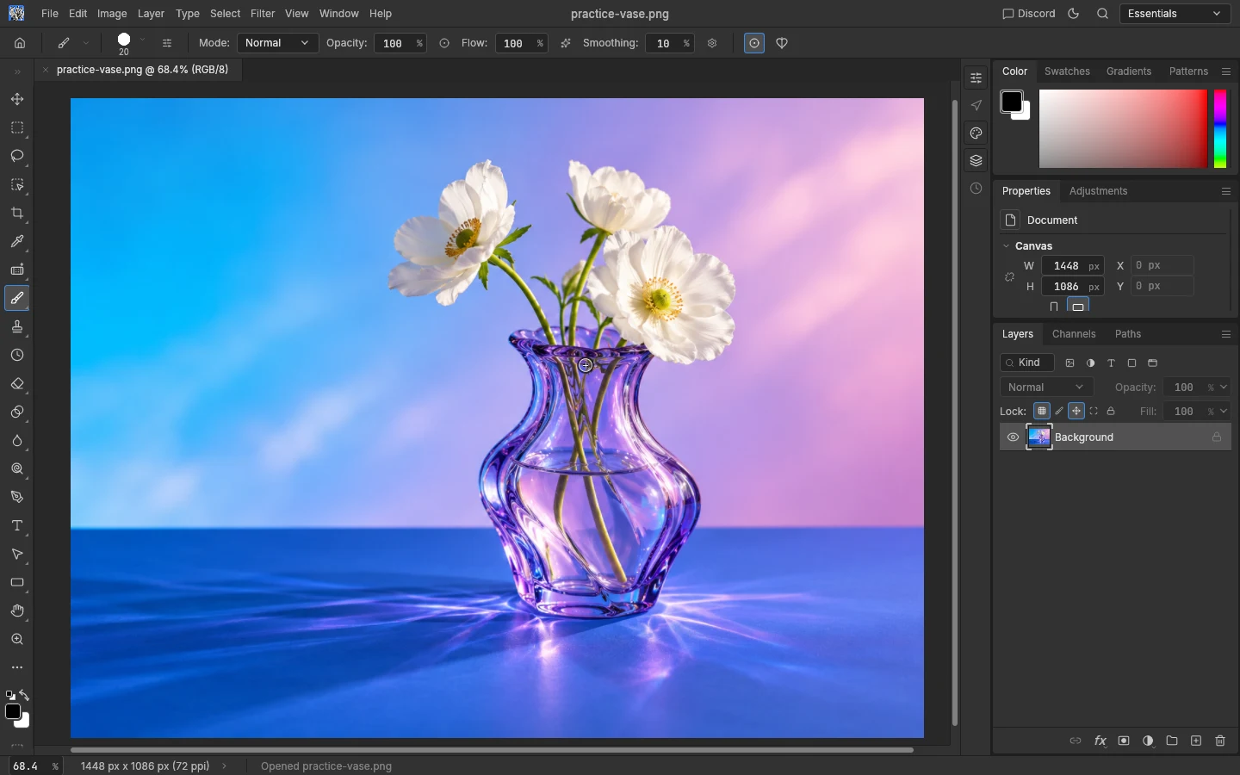Image resolution: width=1240 pixels, height=775 pixels.
Task: Hide the Background layer eye icon
Action: 1013,437
